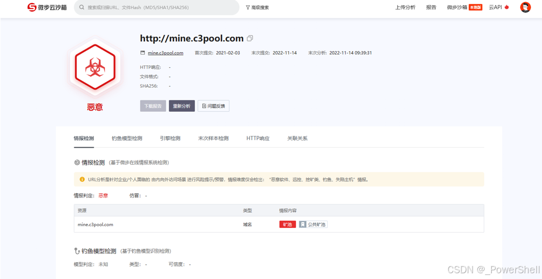Click the 重新分析 reanalyze button

click(x=182, y=106)
